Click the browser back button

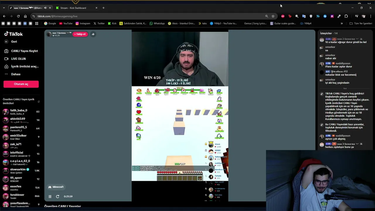pos(4,16)
